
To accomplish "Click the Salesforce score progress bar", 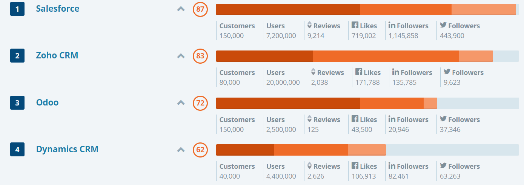I will pyautogui.click(x=367, y=9).
